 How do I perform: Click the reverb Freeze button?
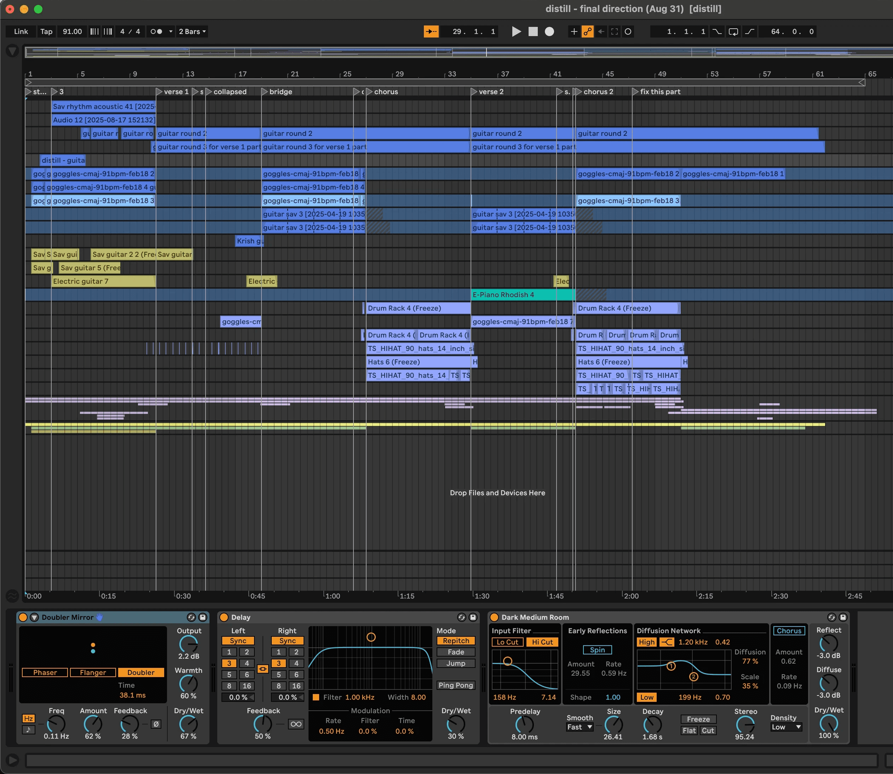tap(698, 719)
